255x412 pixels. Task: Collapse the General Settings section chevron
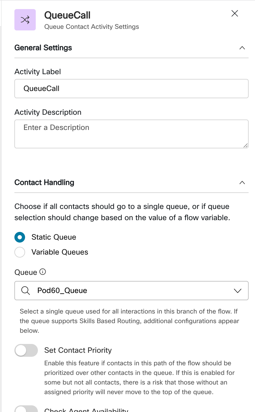(x=242, y=48)
